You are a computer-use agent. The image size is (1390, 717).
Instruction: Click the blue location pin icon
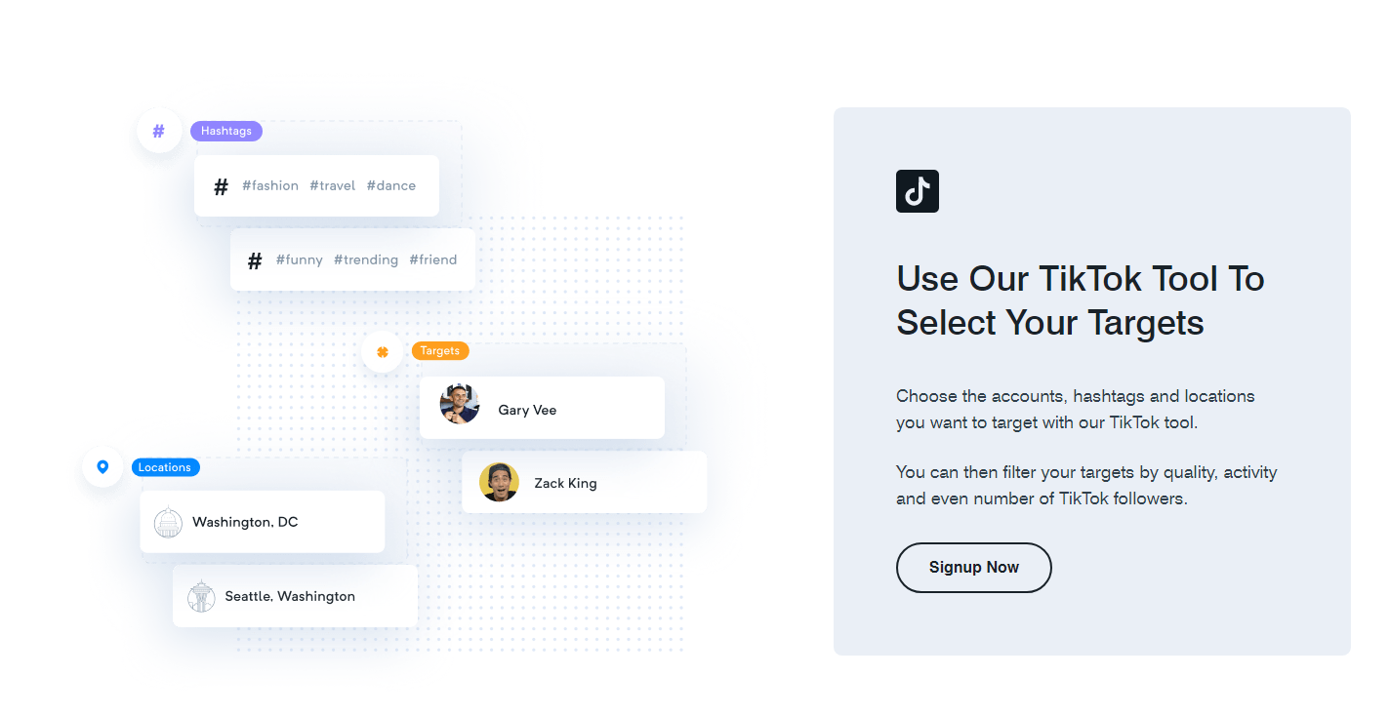click(102, 467)
